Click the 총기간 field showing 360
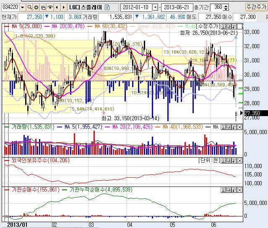 (217, 7)
